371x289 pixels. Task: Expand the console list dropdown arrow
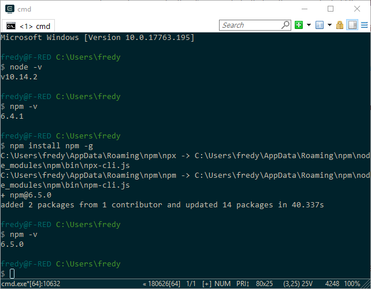pos(329,25)
